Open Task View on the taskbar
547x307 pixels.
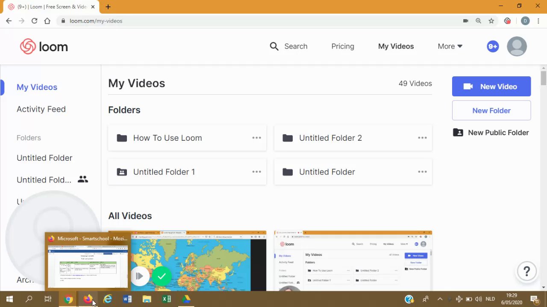(48, 299)
